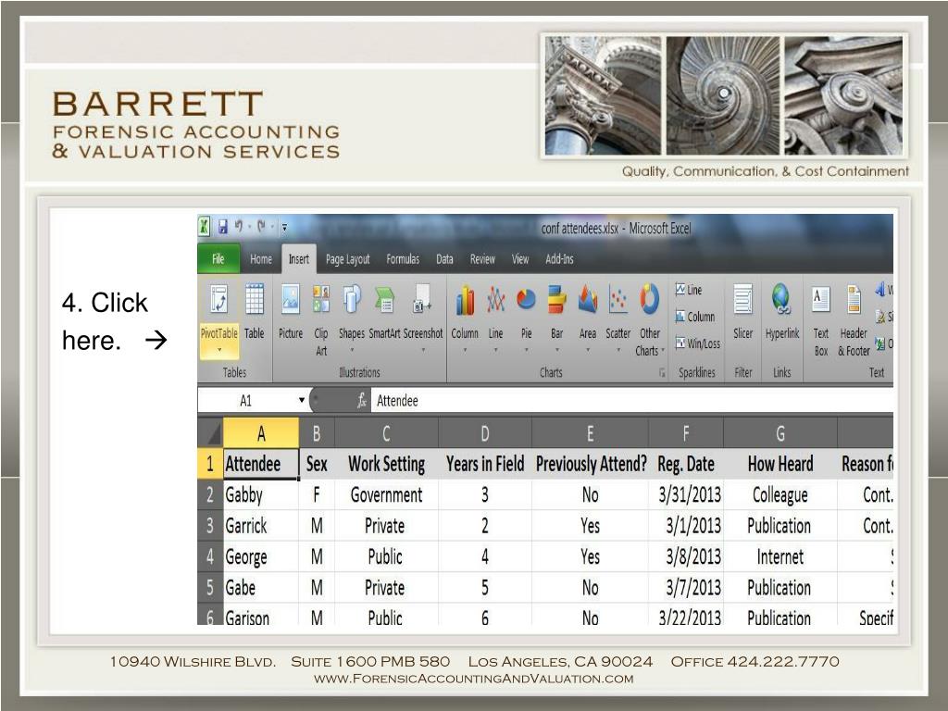948x711 pixels.
Task: Open the Scatter chart dropdown
Action: pos(617,350)
